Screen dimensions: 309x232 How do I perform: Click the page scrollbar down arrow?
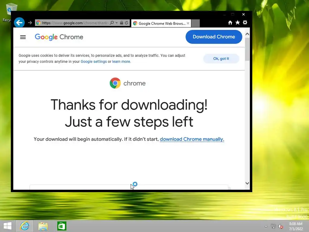tap(247, 183)
